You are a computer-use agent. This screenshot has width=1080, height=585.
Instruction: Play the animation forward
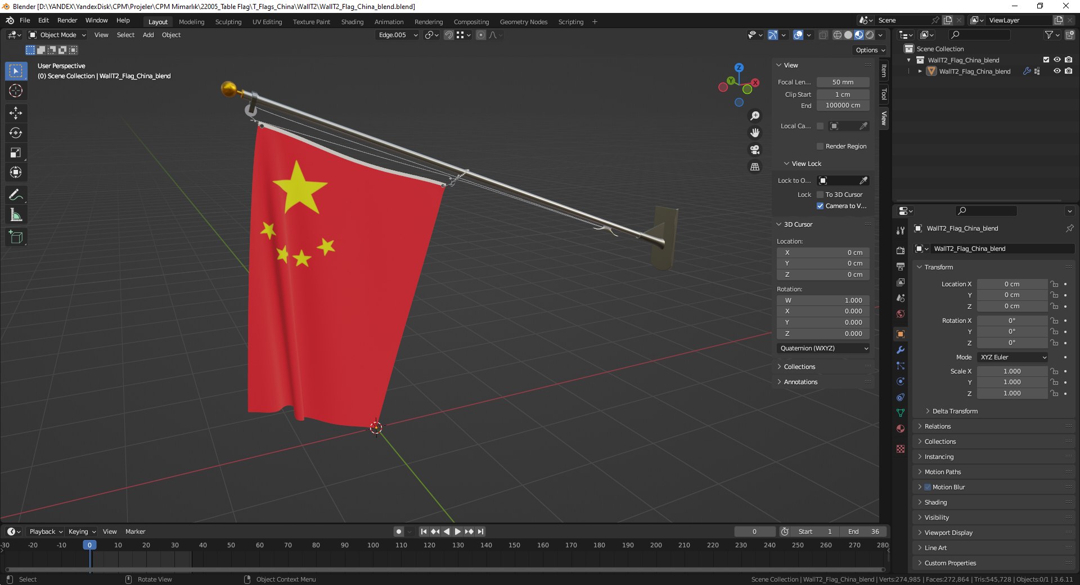(457, 532)
